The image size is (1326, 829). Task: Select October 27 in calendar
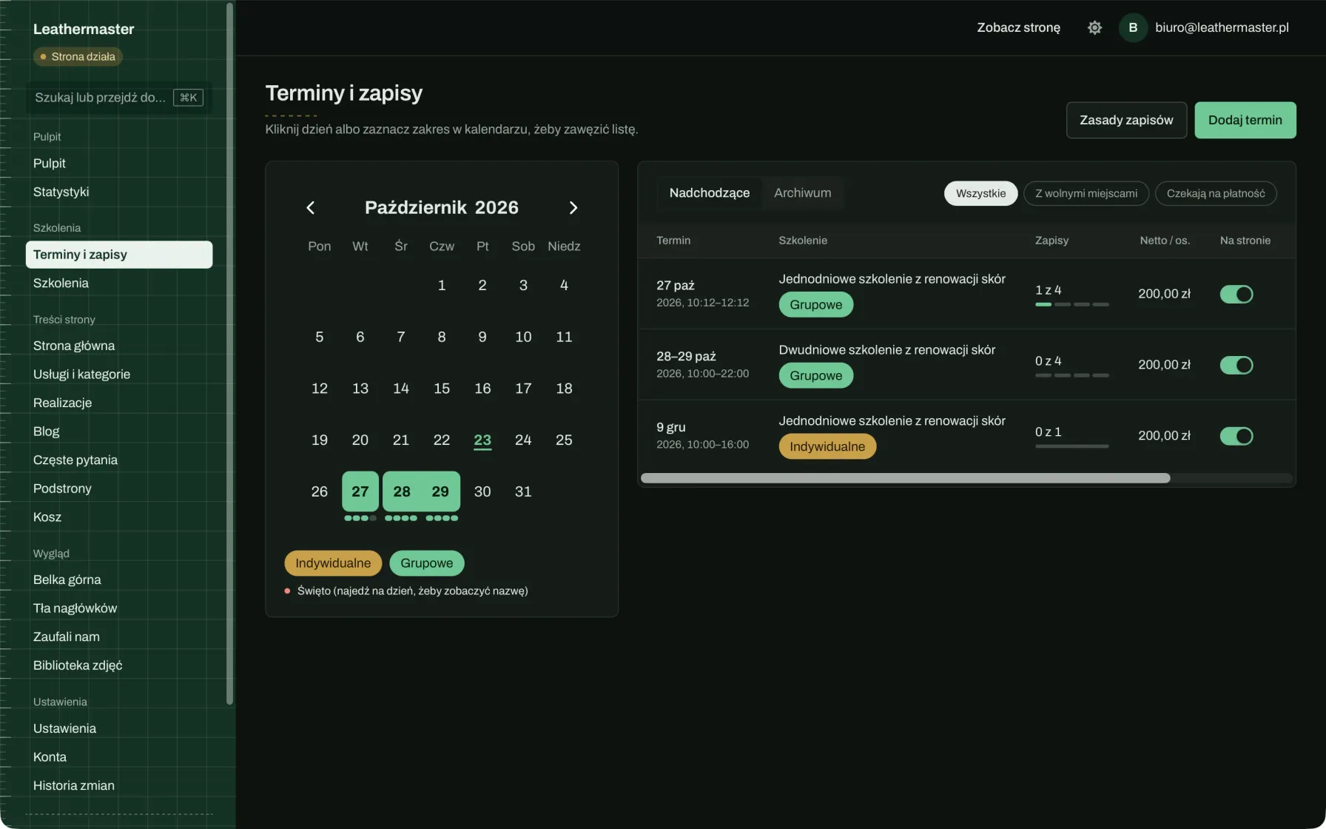(x=360, y=491)
